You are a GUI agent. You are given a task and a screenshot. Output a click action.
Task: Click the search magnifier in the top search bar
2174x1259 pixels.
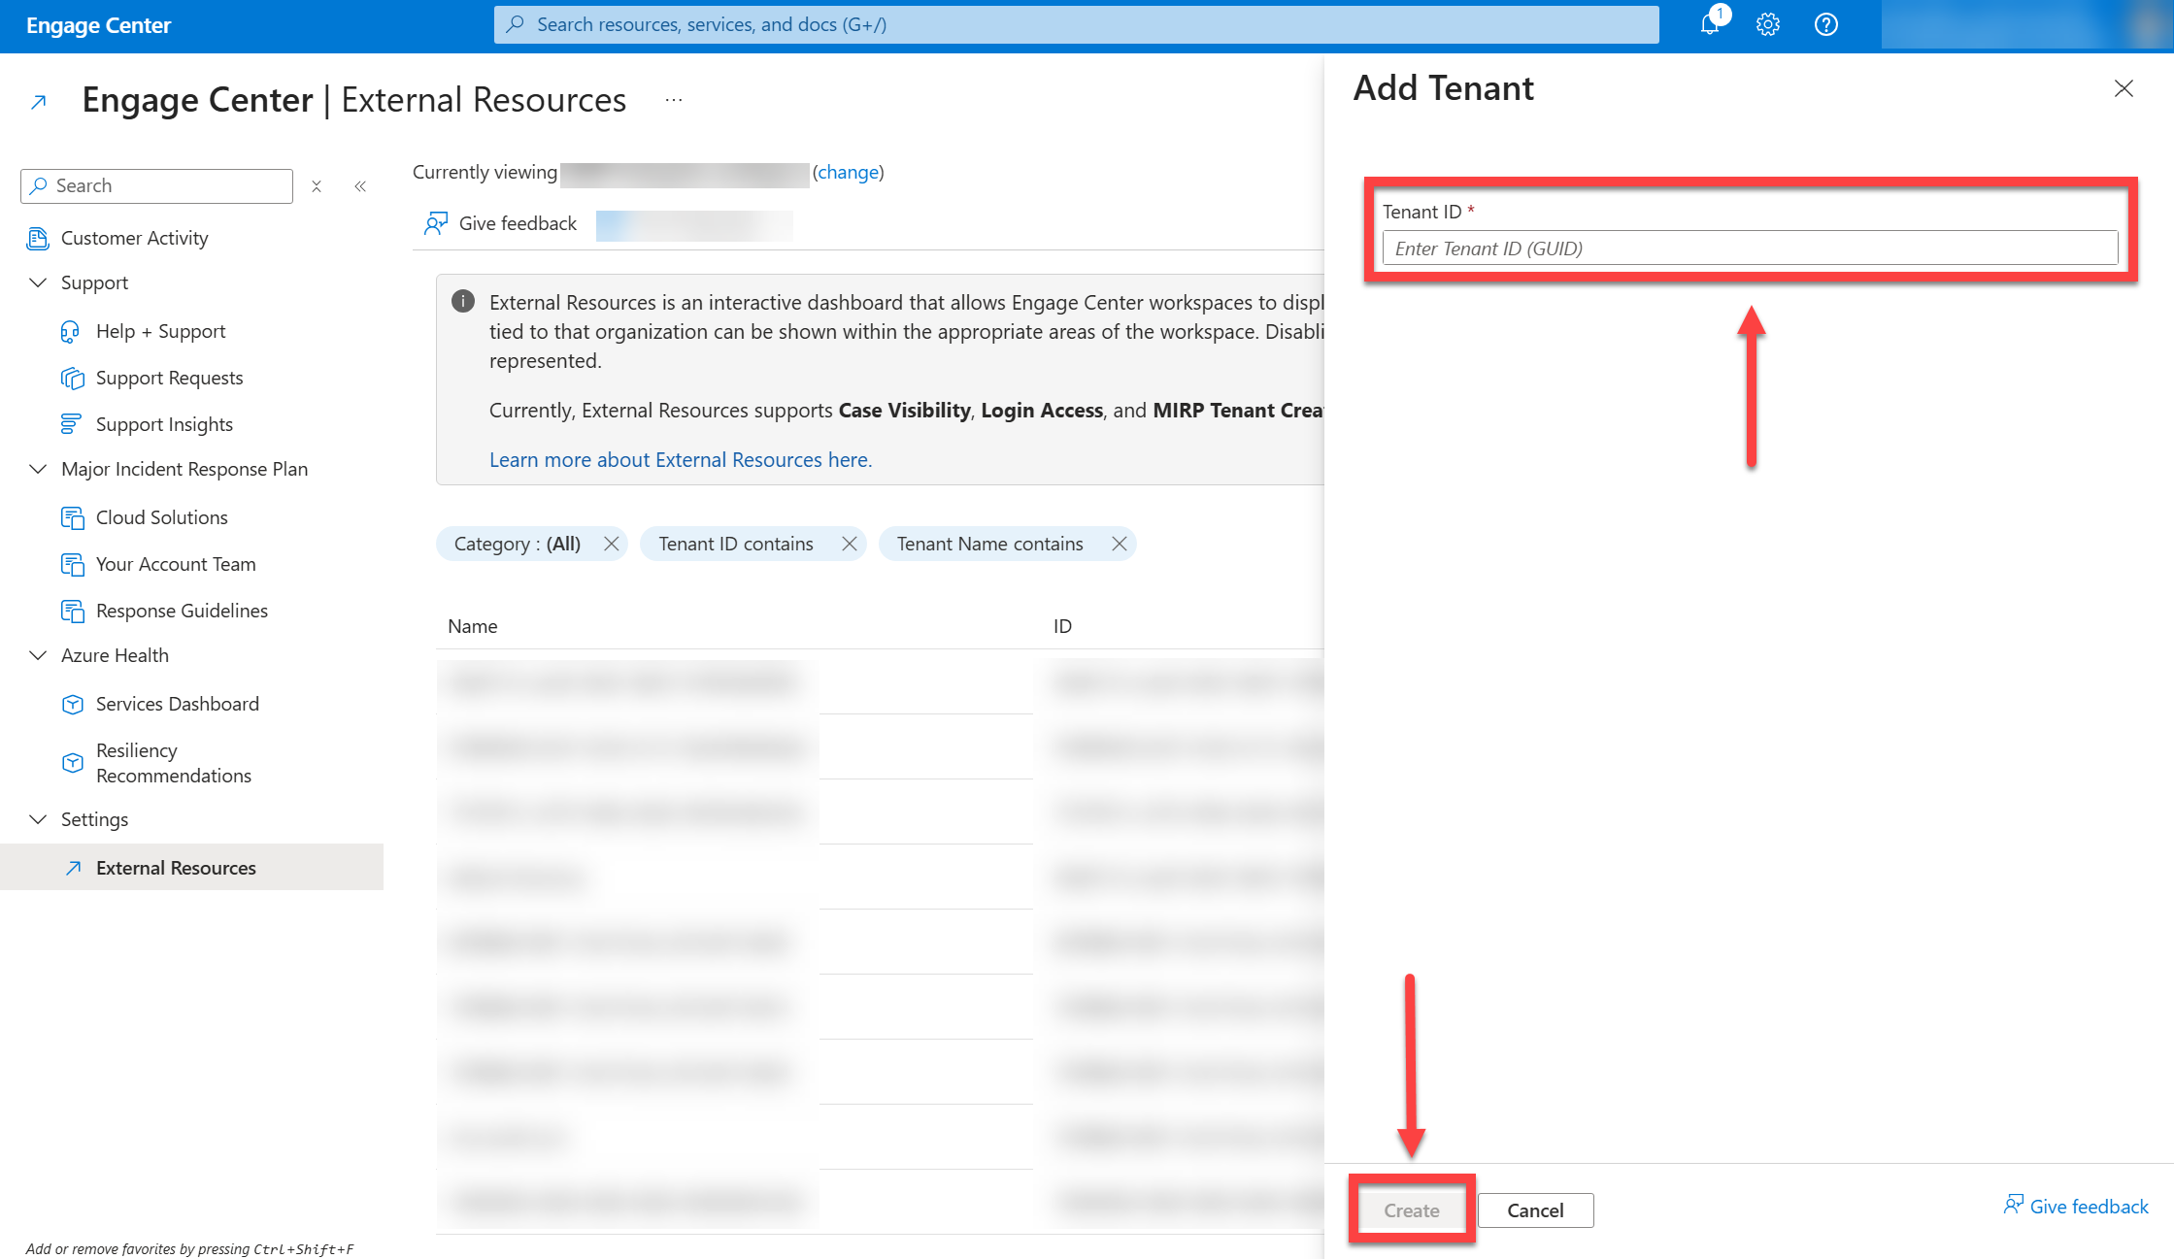[516, 24]
